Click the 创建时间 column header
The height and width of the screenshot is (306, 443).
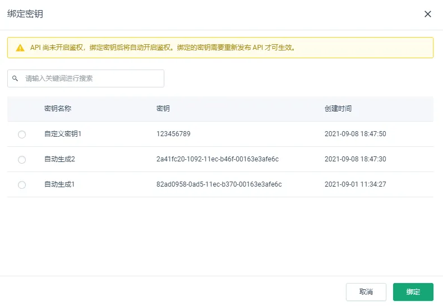point(338,108)
